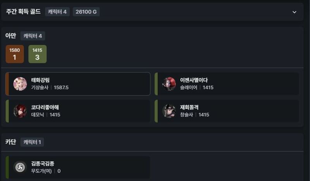Select the 아만 server heading
The image size is (310, 181).
(11, 36)
